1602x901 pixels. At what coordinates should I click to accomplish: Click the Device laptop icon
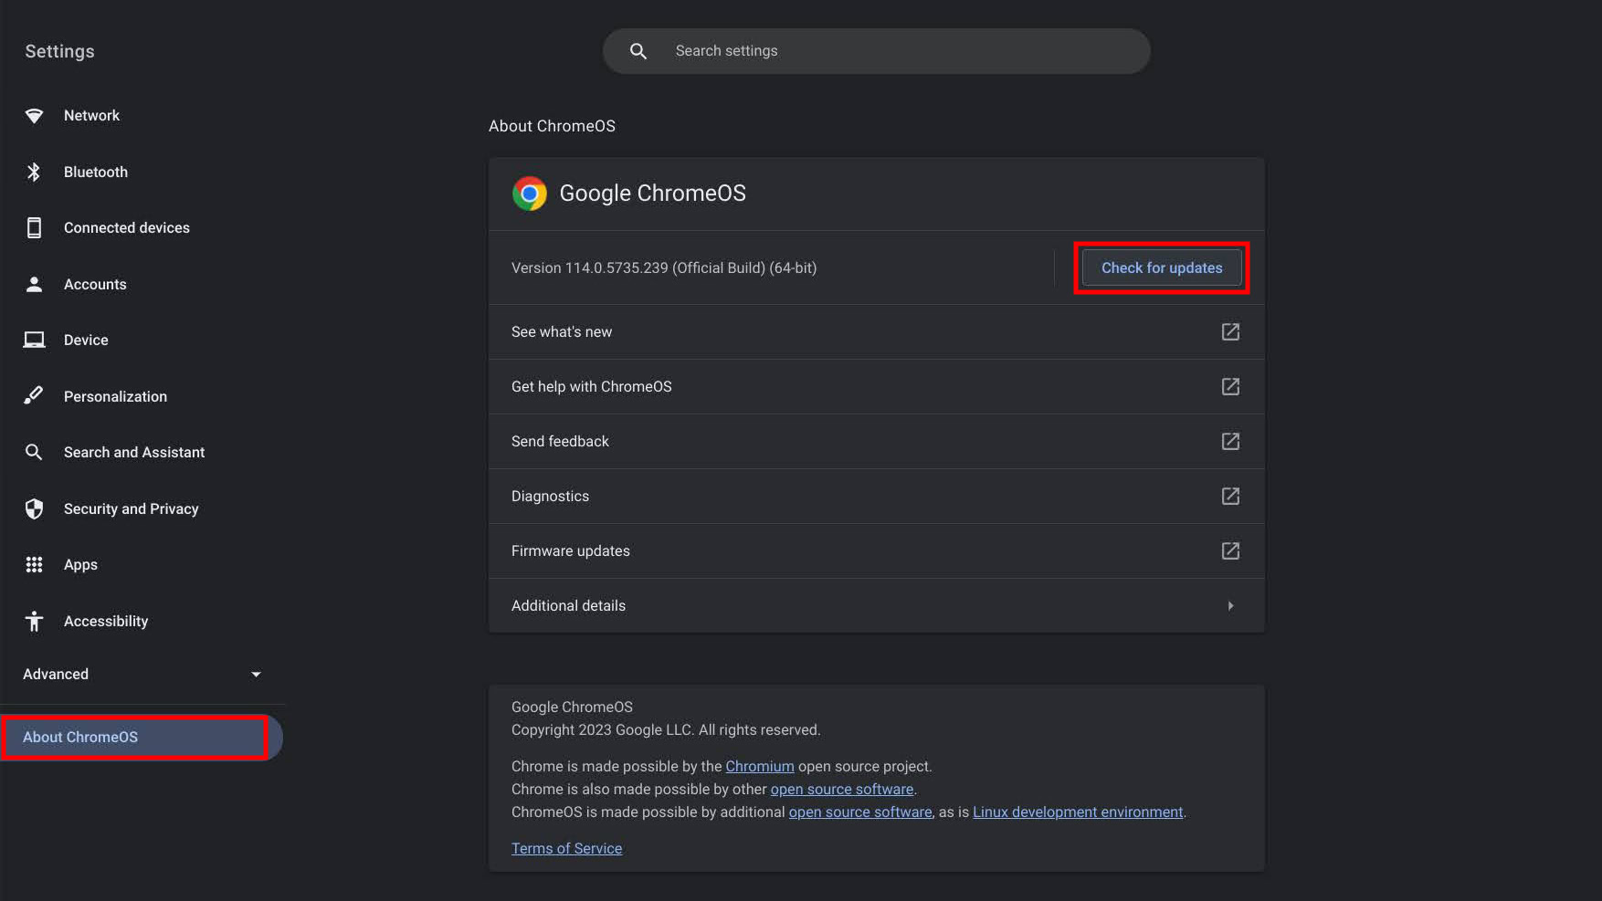point(34,340)
